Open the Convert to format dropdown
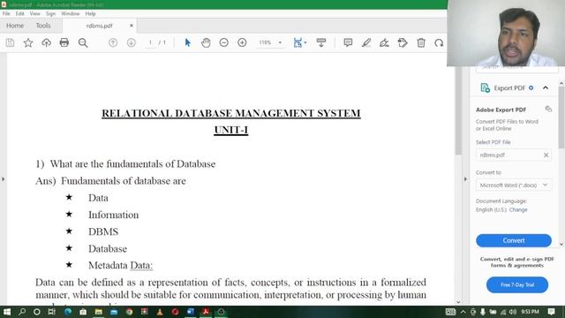The height and width of the screenshot is (318, 565). [x=514, y=185]
